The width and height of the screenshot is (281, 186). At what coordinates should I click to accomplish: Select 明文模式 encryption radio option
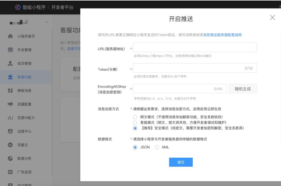135,117
